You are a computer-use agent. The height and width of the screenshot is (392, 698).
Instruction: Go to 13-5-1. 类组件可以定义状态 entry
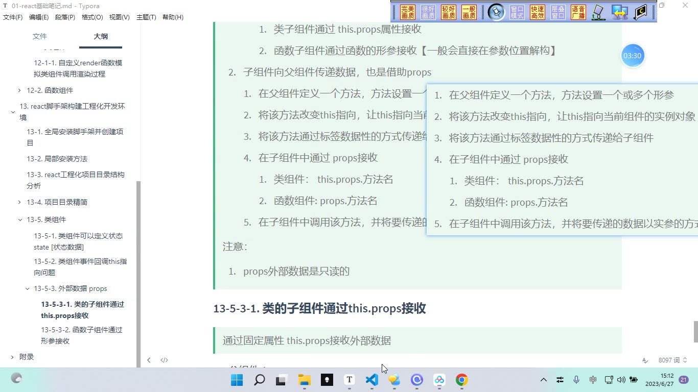(x=78, y=241)
